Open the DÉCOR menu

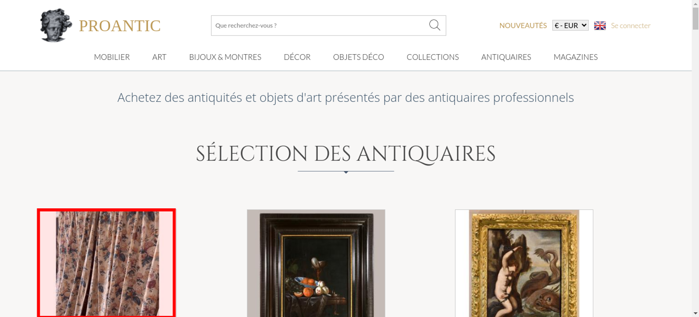click(x=297, y=57)
